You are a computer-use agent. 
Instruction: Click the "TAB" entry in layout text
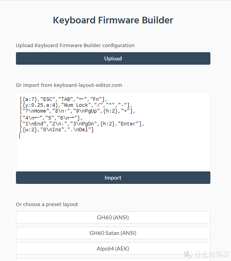65,99
